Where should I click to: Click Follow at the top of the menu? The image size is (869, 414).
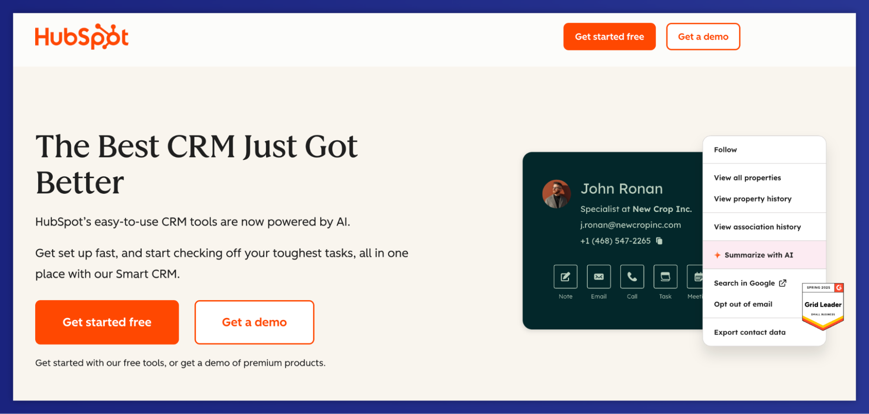[725, 149]
